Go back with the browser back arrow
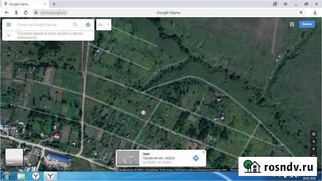The height and width of the screenshot is (181, 322). point(7,13)
